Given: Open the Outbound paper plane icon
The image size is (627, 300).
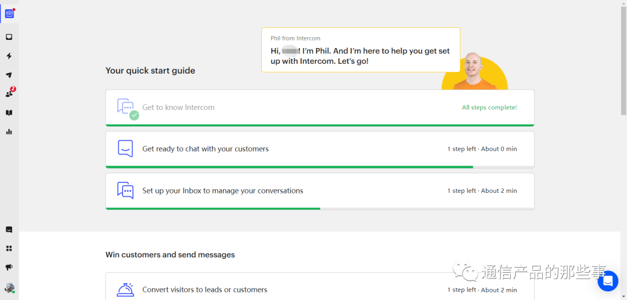Looking at the screenshot, I should (9, 75).
